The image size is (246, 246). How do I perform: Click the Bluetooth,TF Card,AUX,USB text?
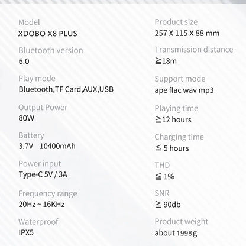66,89
